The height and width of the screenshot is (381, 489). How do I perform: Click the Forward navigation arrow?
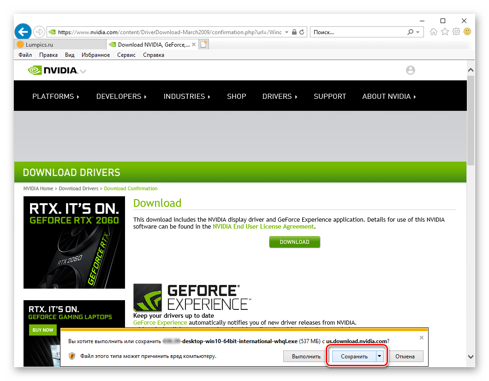click(39, 32)
